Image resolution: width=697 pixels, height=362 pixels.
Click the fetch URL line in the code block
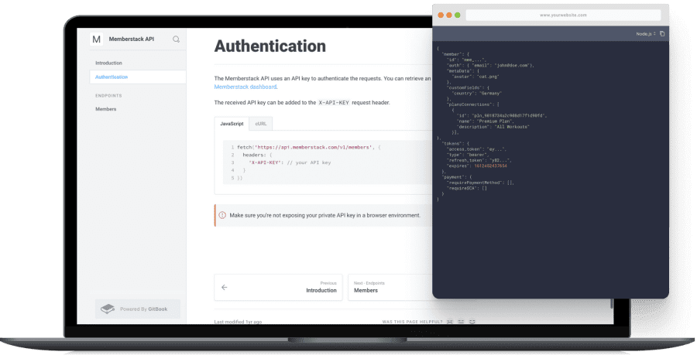308,147
